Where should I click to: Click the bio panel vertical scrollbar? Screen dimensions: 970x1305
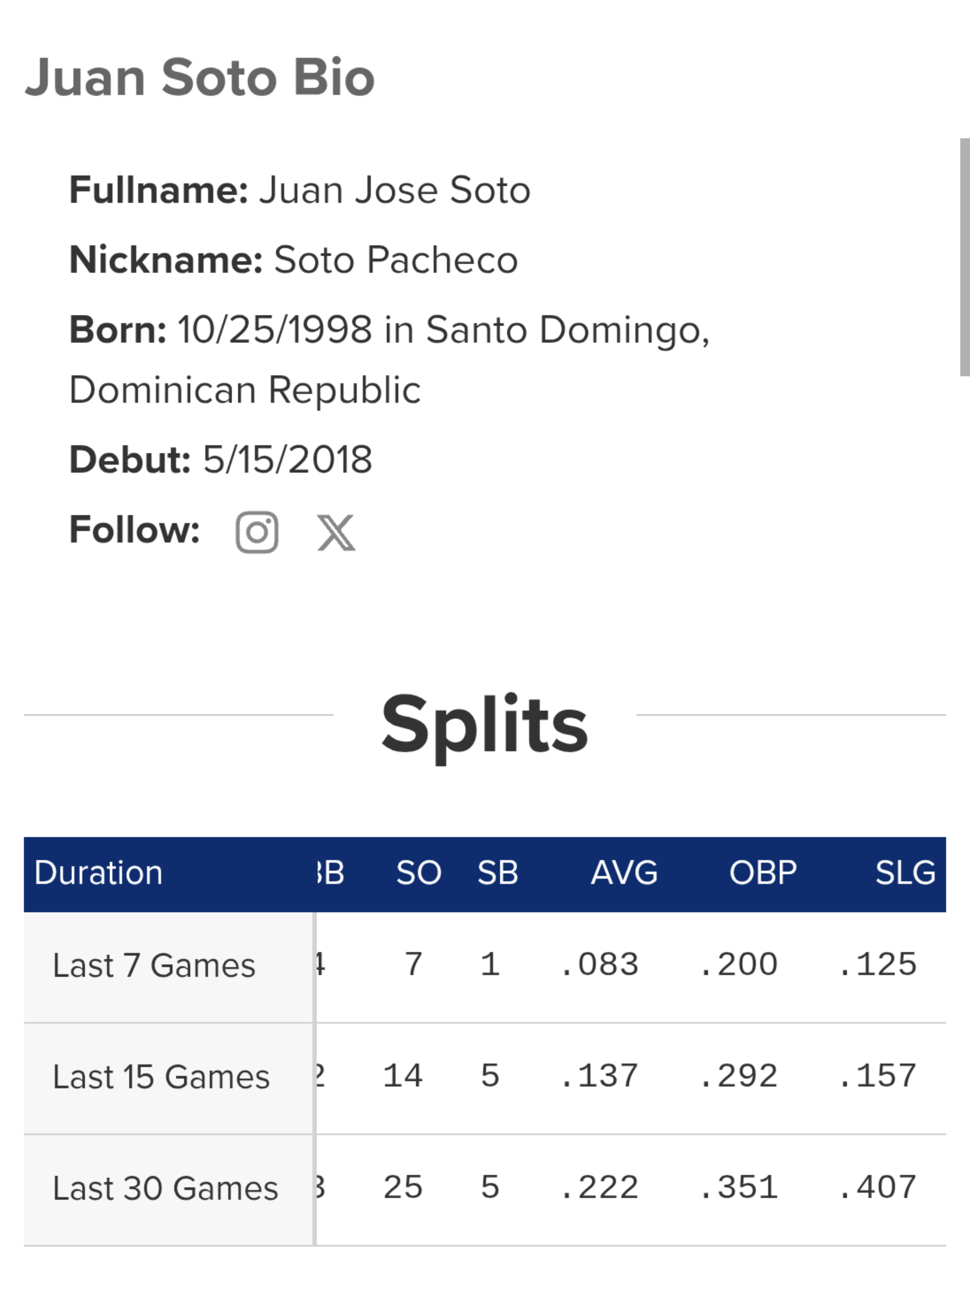(965, 257)
